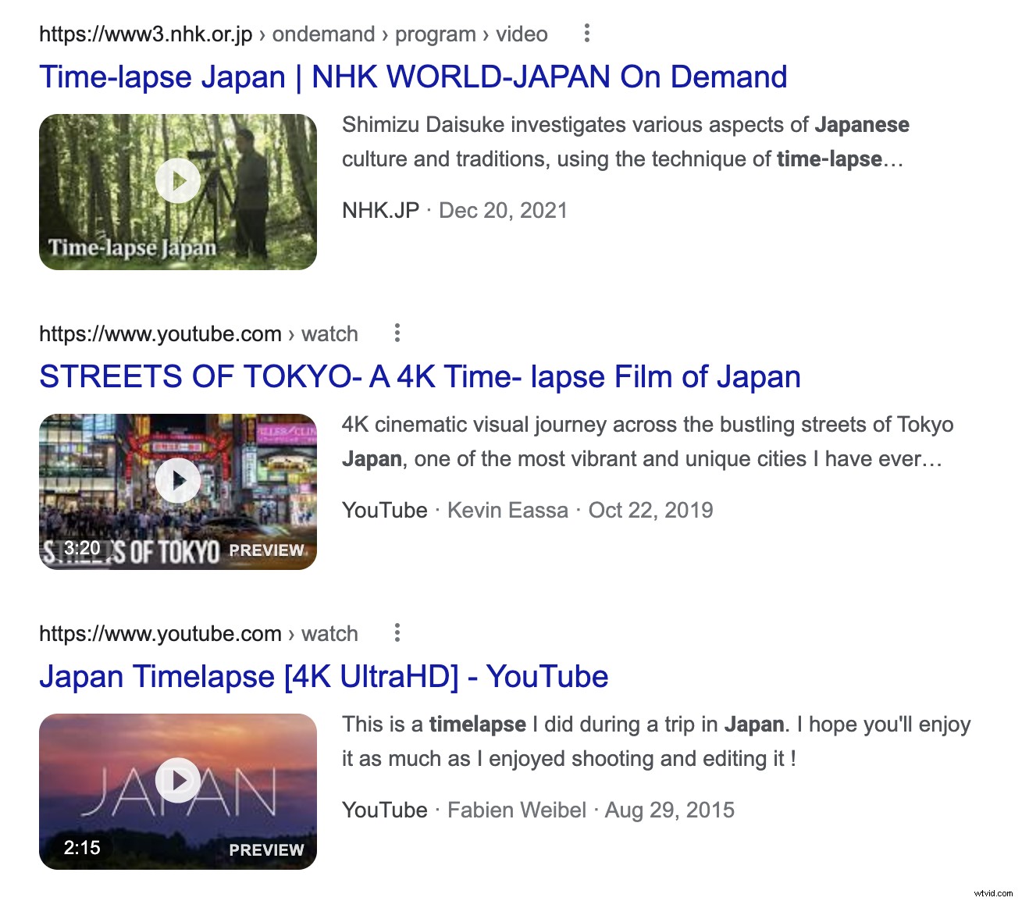Click the 2:15 duration label on Japan Timelapse

click(x=81, y=847)
